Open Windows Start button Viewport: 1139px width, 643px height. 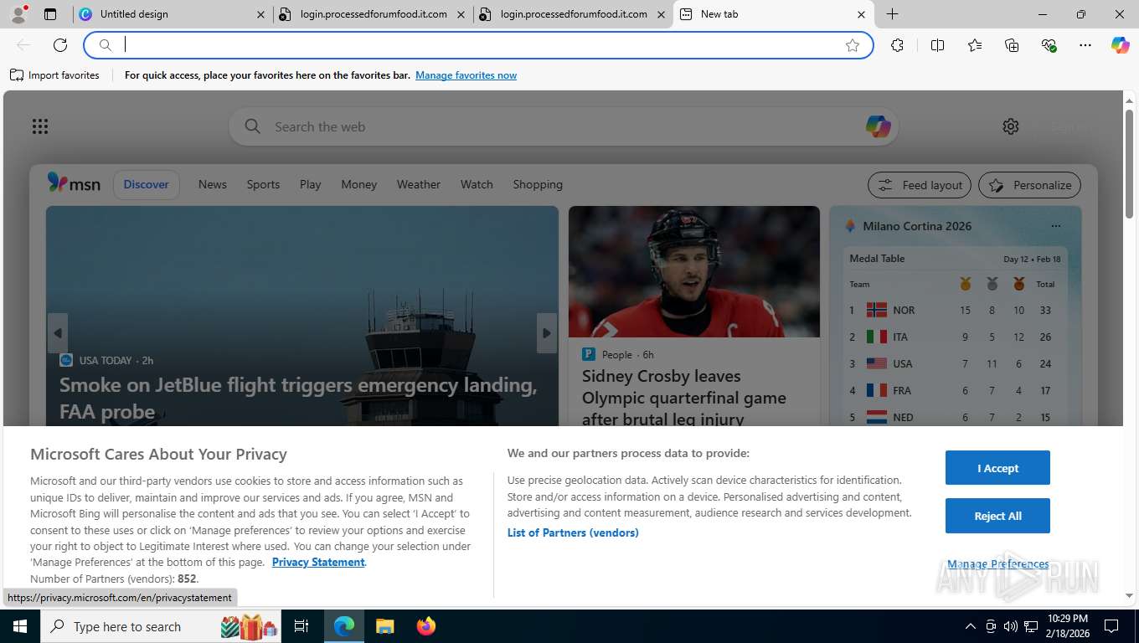[x=20, y=626]
